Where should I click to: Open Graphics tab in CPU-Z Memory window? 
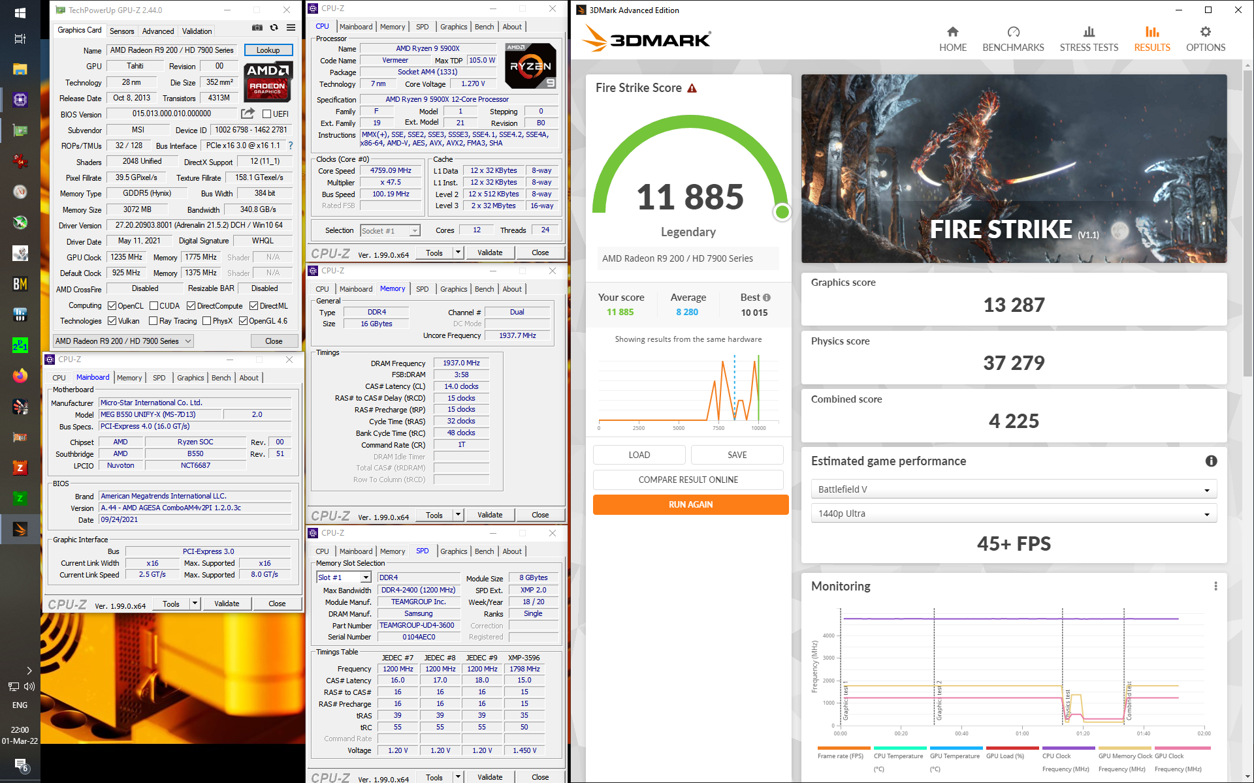(453, 289)
